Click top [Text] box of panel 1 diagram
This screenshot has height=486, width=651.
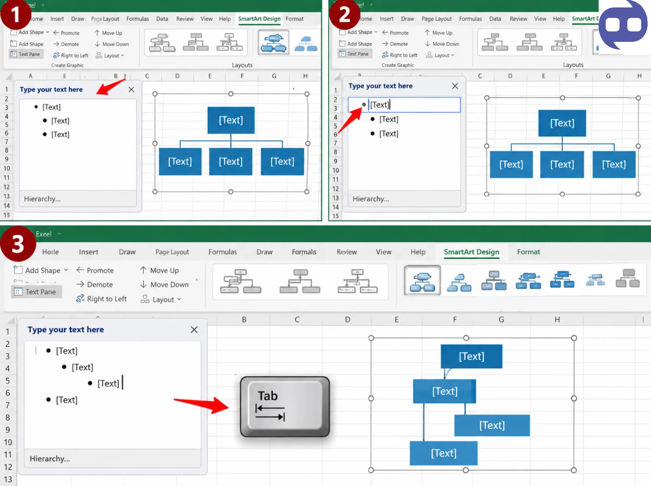tap(231, 120)
